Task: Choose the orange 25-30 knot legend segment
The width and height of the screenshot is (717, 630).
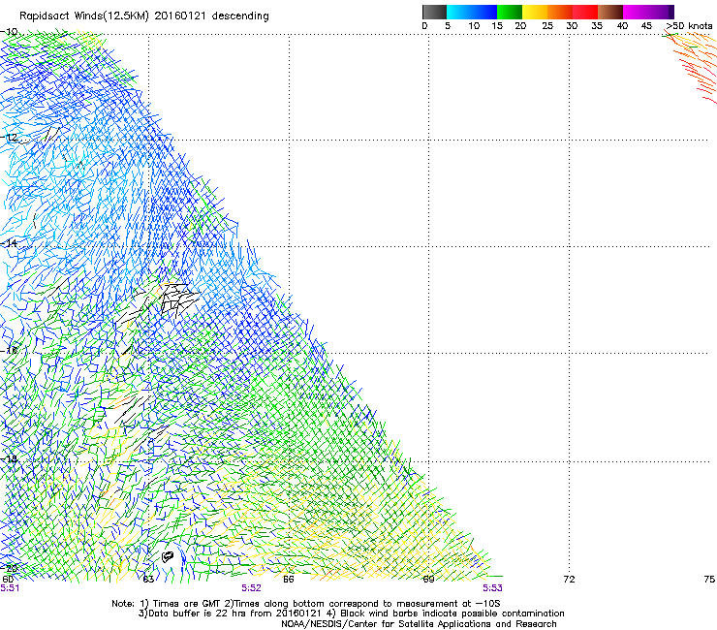Action: 560,12
